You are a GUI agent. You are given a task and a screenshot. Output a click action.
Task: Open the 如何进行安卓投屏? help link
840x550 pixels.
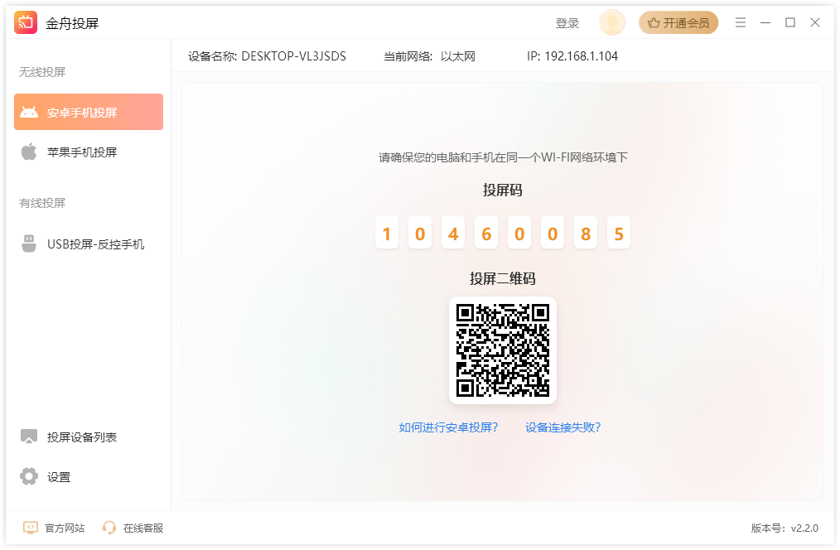pos(448,427)
